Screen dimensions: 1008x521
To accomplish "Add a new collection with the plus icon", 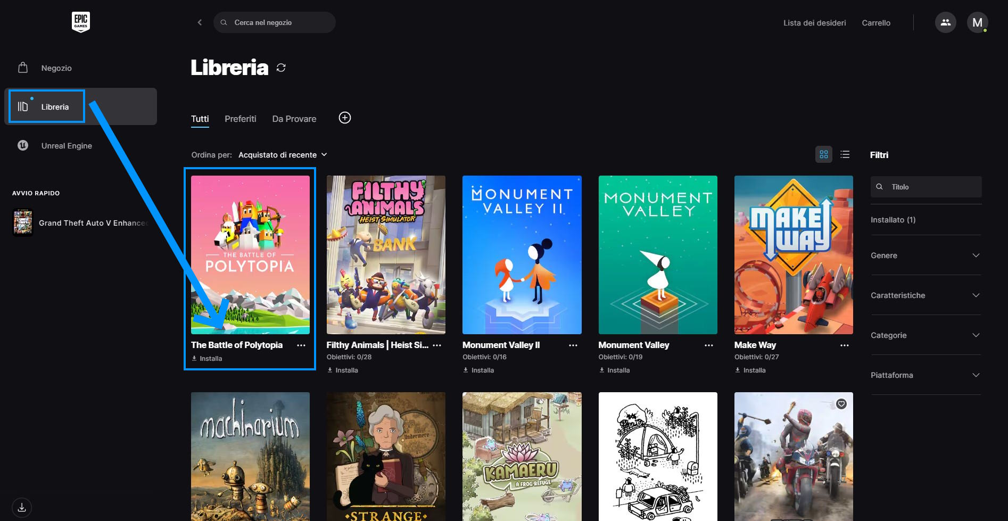I will (345, 118).
